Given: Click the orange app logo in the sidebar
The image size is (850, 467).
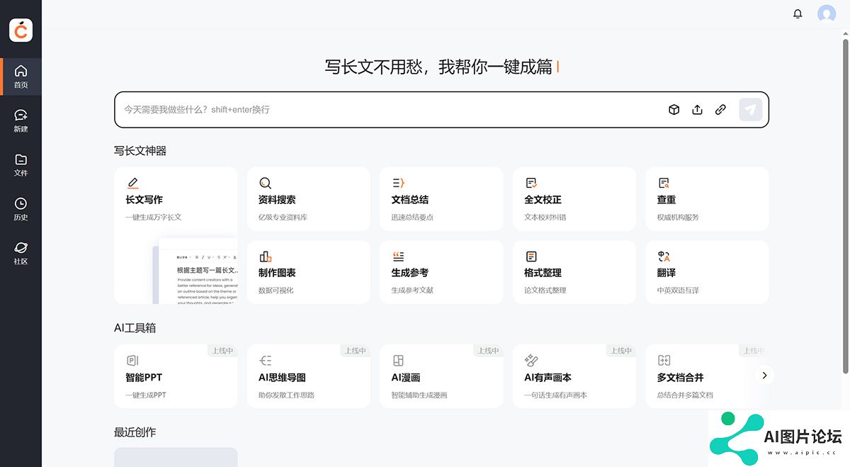Looking at the screenshot, I should coord(21,30).
